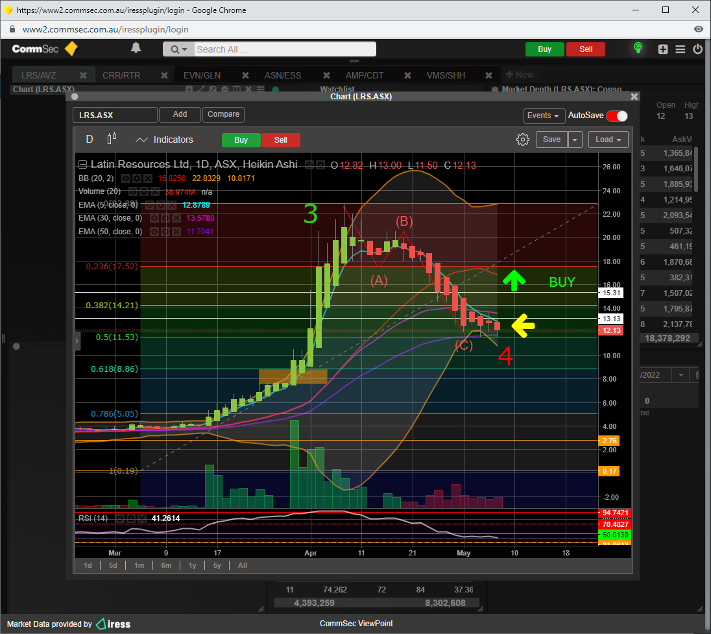
Task: Click the Add symbol button
Action: [180, 115]
